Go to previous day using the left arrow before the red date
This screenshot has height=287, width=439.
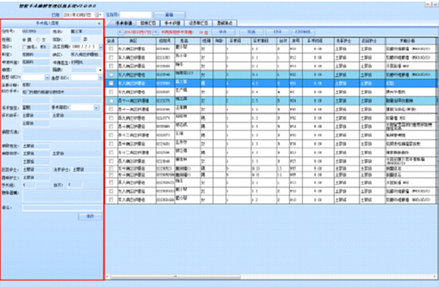point(120,33)
